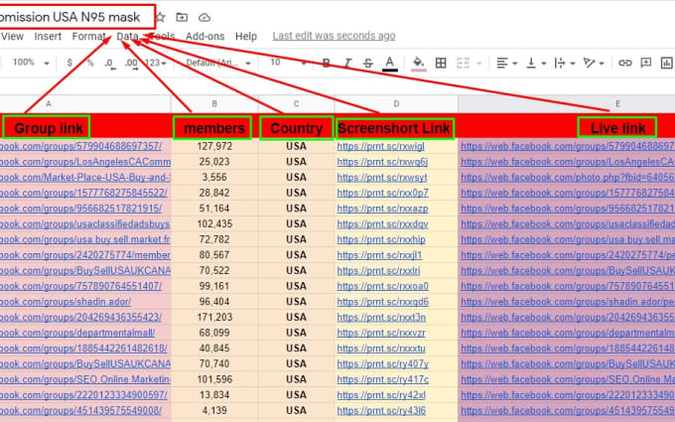
Task: Open the prnt.sc/rxwigl screenshot link
Action: [x=380, y=146]
